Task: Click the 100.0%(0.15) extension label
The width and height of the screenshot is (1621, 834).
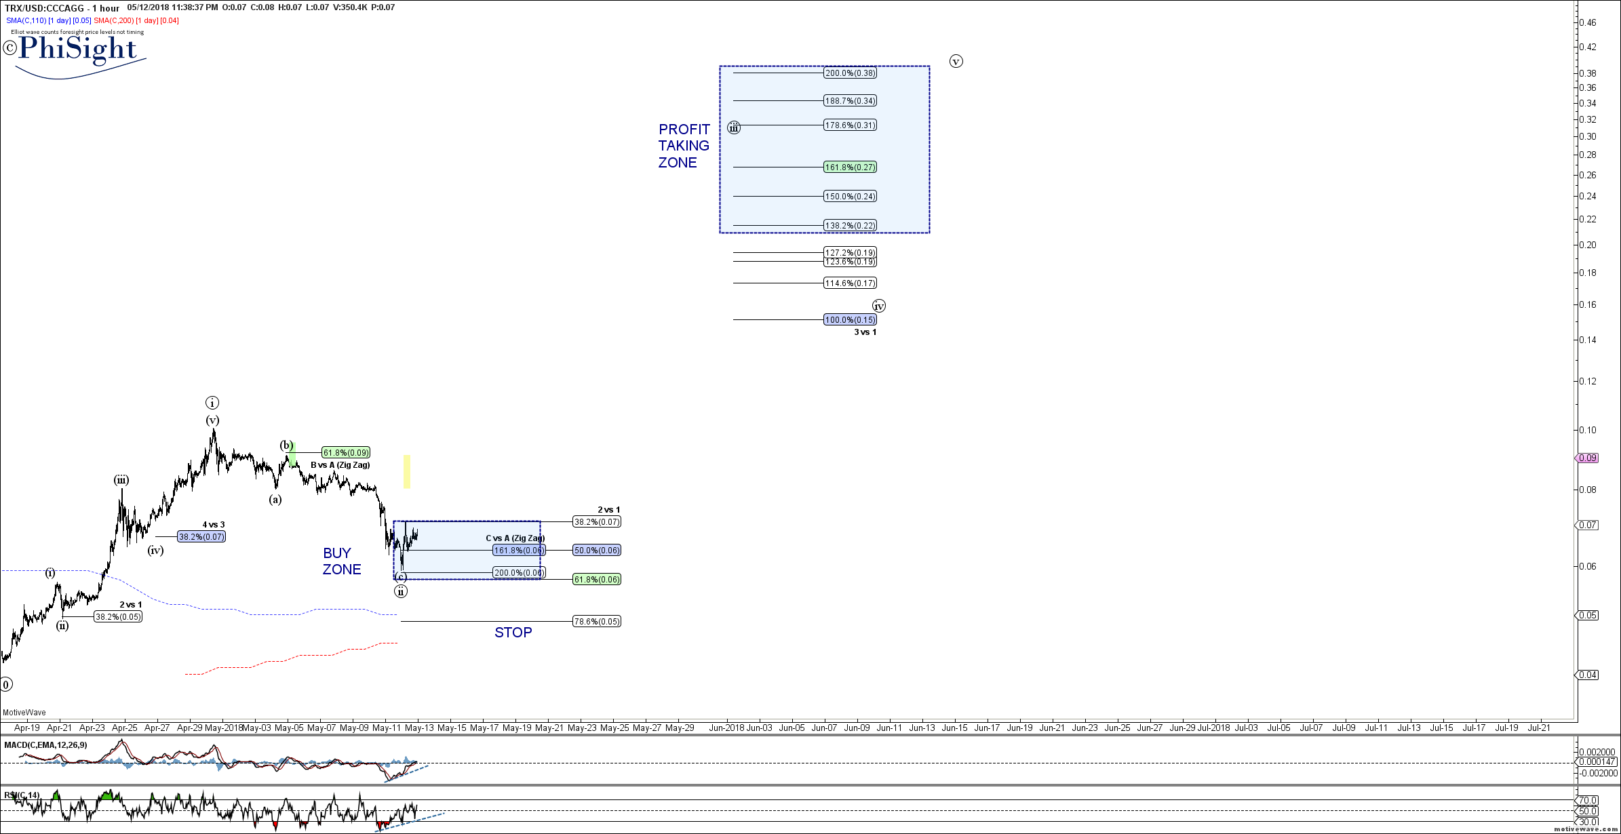Action: pyautogui.click(x=850, y=320)
